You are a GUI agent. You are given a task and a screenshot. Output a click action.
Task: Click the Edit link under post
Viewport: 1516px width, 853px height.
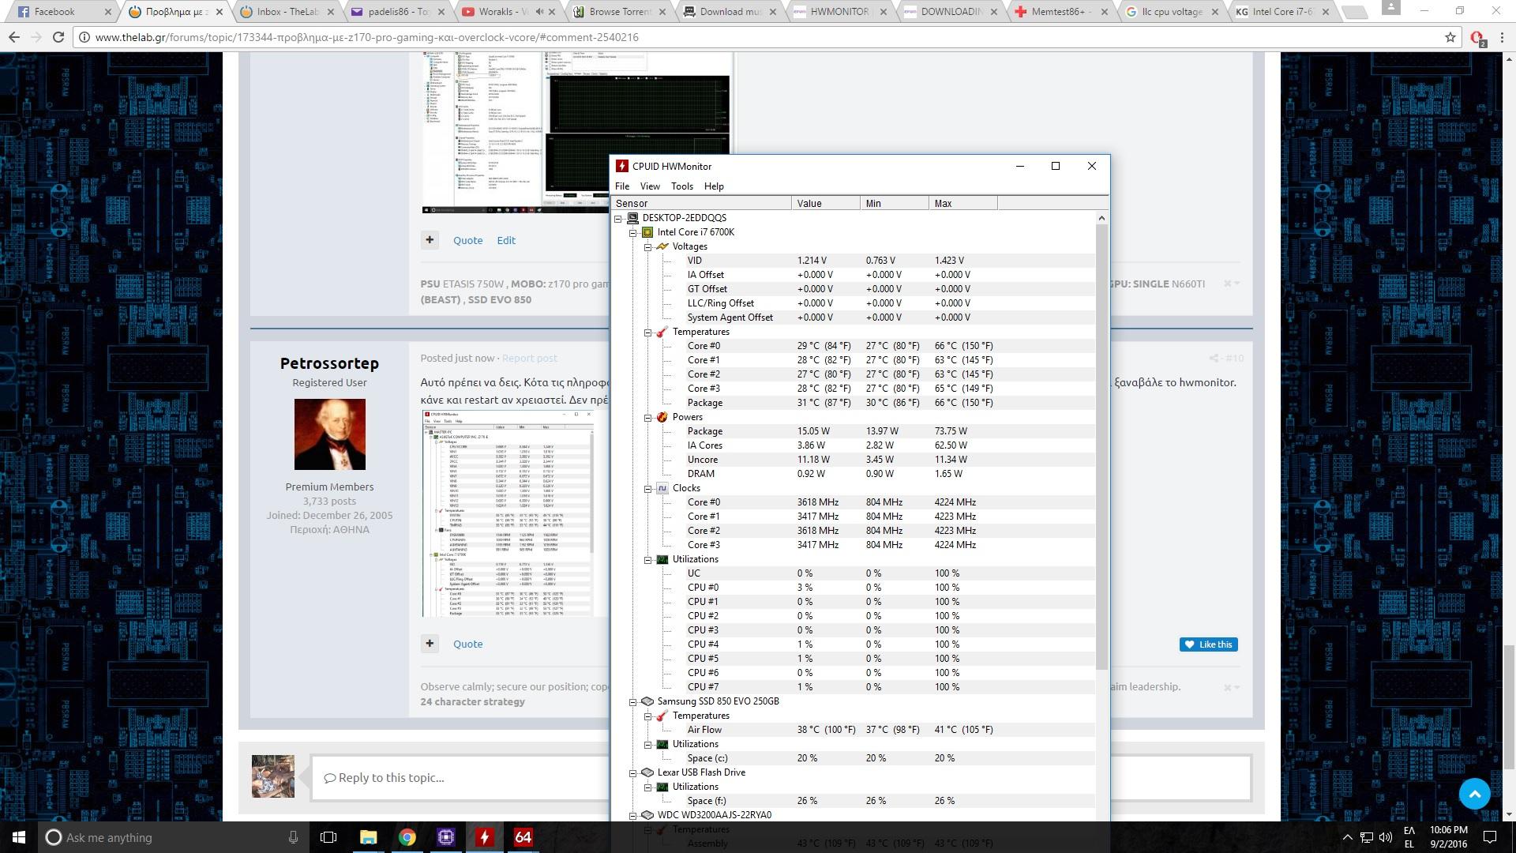[506, 240]
